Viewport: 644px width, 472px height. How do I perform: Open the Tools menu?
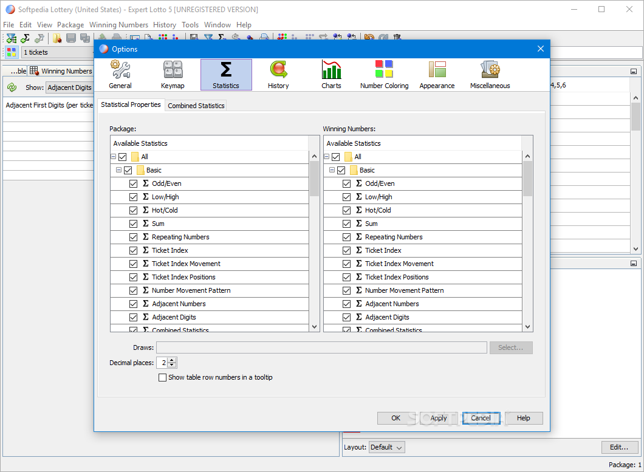190,25
